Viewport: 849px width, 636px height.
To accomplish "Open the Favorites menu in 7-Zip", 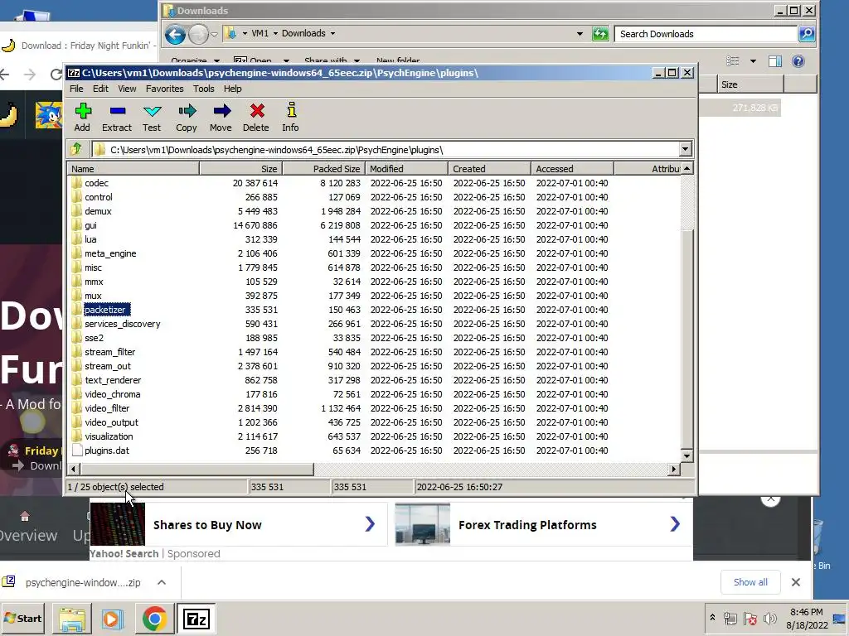I will pos(165,89).
